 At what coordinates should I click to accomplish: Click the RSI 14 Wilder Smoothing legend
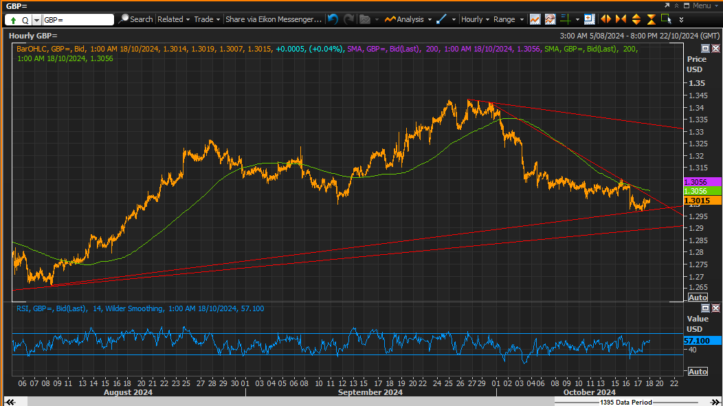[x=140, y=308]
